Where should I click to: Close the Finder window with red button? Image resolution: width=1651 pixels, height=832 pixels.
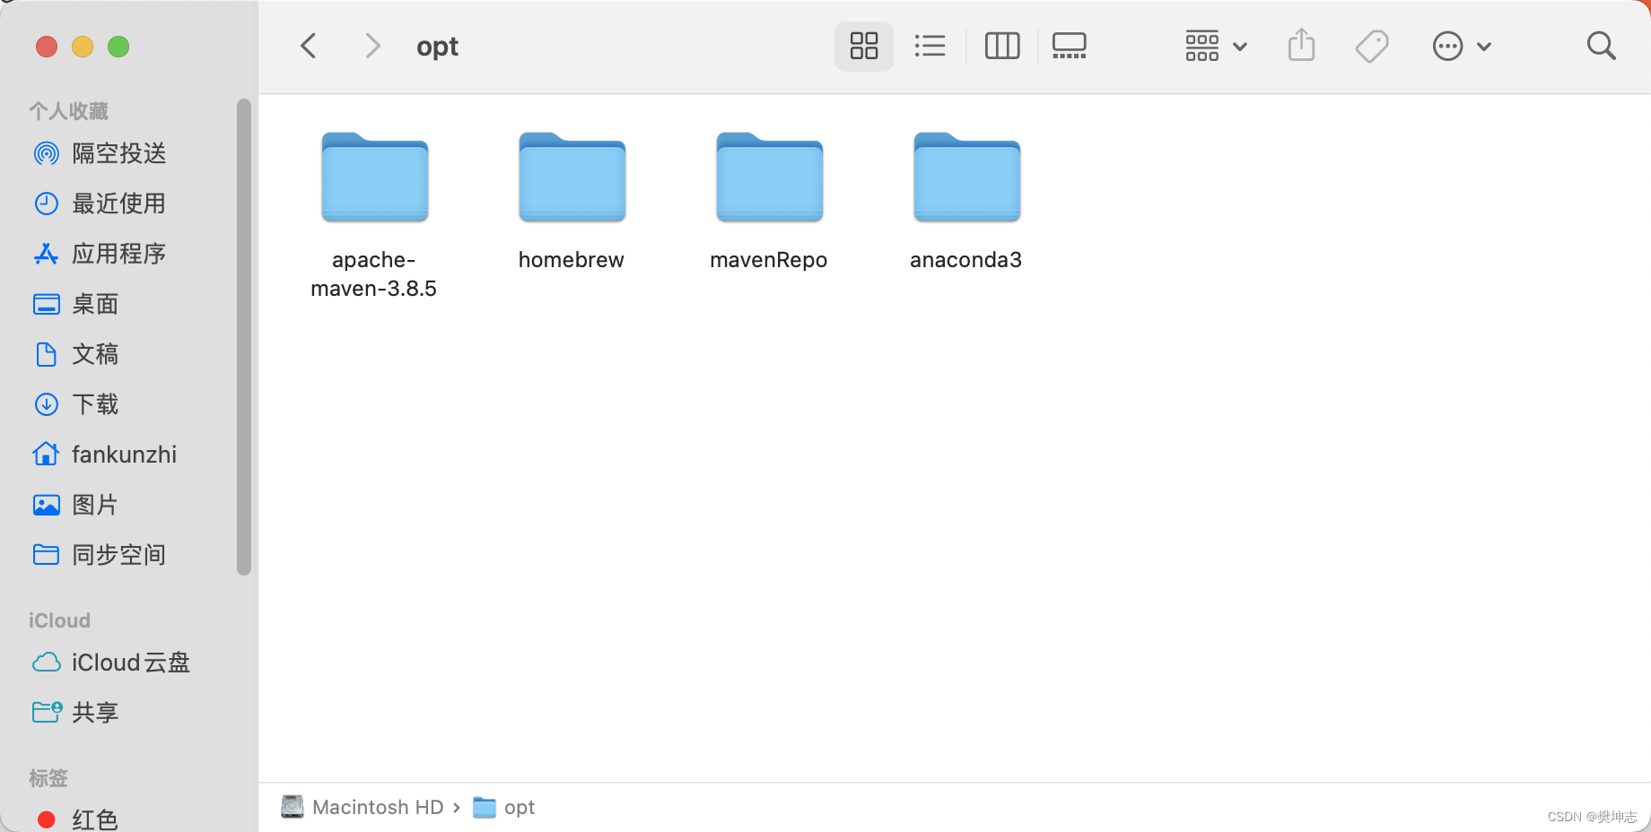click(x=47, y=47)
